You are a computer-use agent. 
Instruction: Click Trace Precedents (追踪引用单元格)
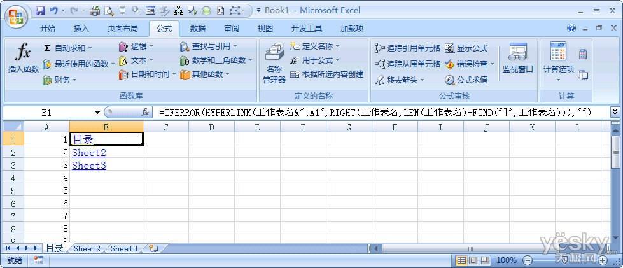pyautogui.click(x=407, y=48)
